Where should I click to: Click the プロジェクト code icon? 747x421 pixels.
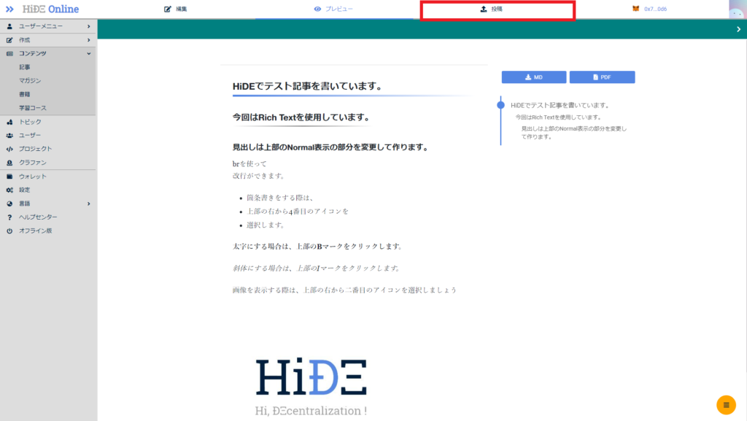click(x=9, y=149)
